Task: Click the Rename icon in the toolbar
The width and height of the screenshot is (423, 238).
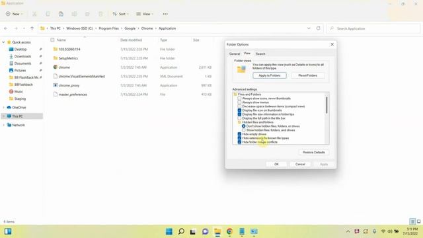Action: (x=74, y=14)
